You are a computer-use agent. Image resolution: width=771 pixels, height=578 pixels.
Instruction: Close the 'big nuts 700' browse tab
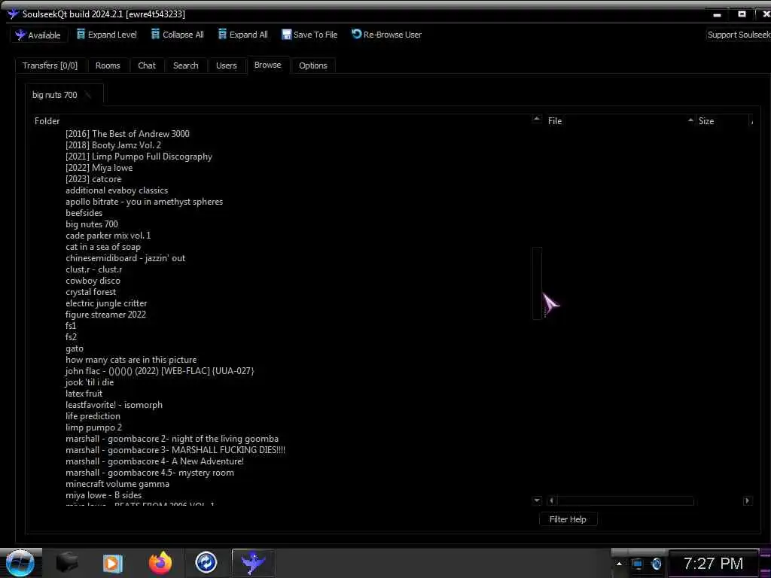(x=89, y=95)
